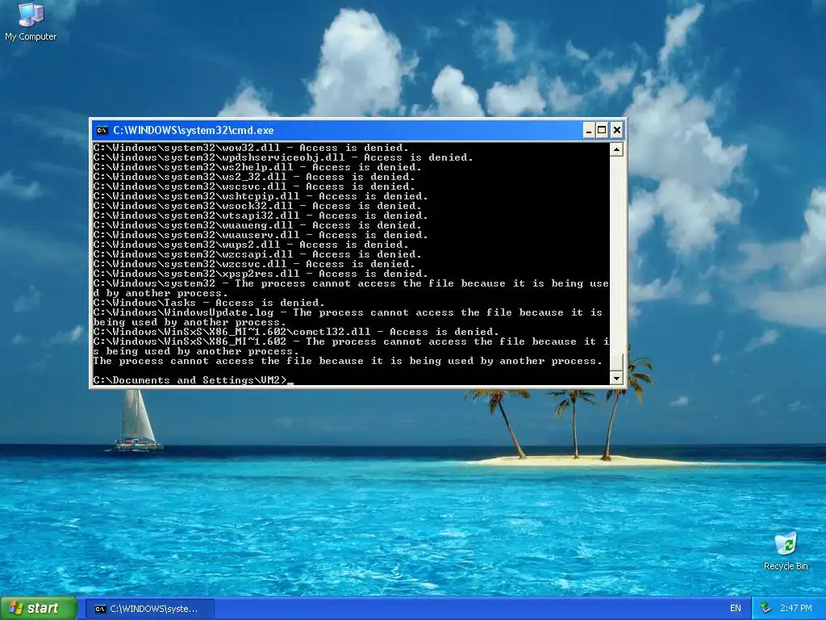Click the wuaueng.dll line
The image size is (826, 620).
(257, 225)
